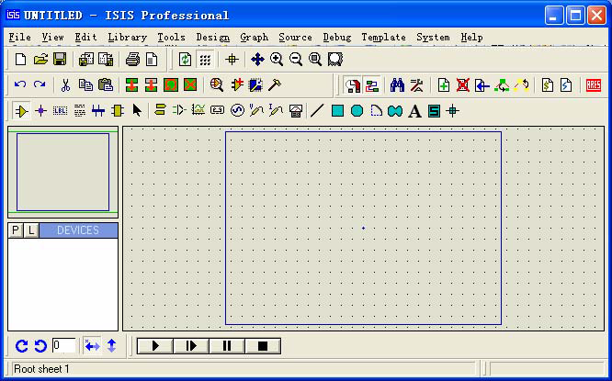The height and width of the screenshot is (381, 612).
Task: Click the pan/re-centre arrows icon
Action: 257,60
